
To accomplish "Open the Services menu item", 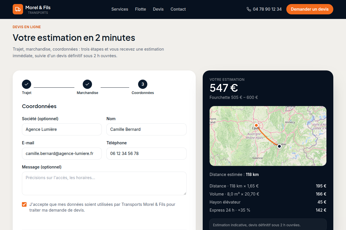I will (x=120, y=9).
